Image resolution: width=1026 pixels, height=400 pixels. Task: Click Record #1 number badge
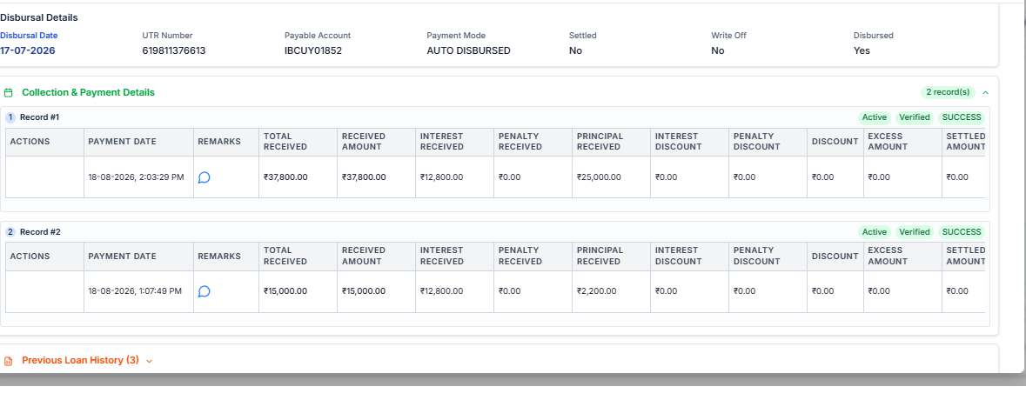coord(10,117)
